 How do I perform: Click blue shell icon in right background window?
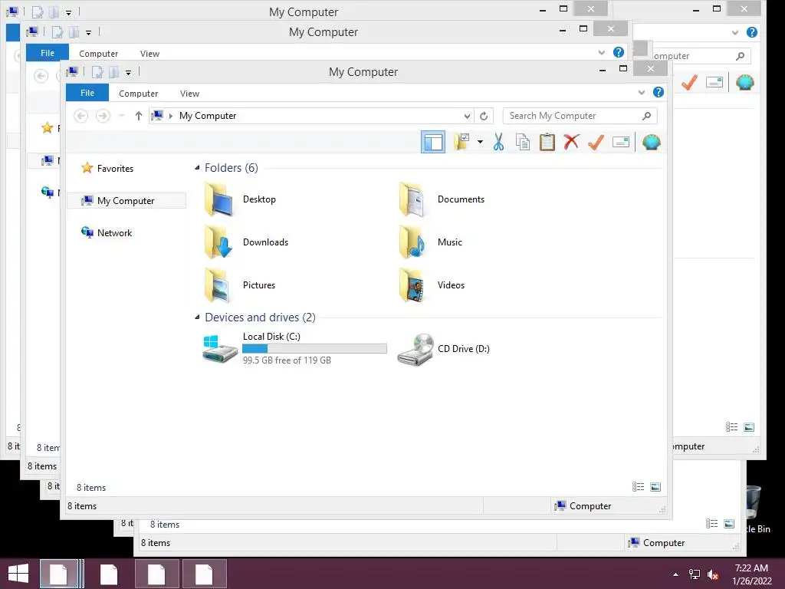(x=745, y=82)
